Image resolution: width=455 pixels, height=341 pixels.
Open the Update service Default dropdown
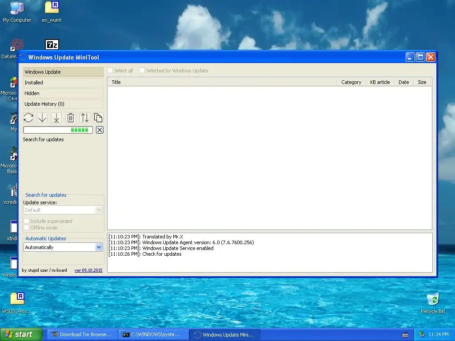63,210
